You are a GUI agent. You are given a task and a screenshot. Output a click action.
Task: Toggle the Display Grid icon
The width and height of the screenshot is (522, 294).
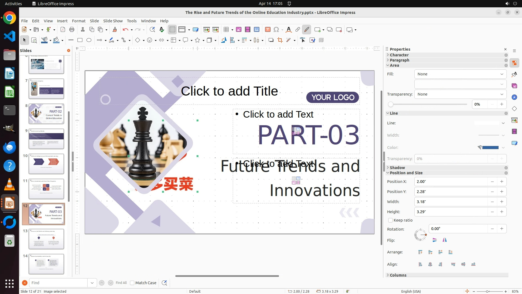click(x=172, y=30)
